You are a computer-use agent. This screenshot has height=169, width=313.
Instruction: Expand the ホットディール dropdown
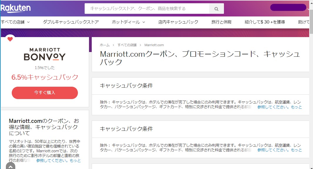click(x=128, y=22)
